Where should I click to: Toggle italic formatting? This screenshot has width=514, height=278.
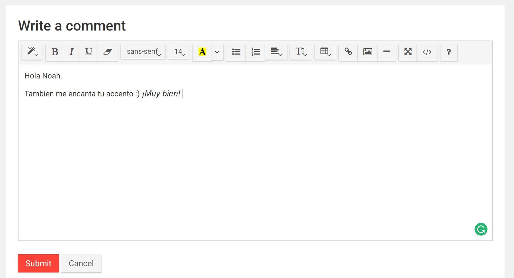(x=71, y=52)
